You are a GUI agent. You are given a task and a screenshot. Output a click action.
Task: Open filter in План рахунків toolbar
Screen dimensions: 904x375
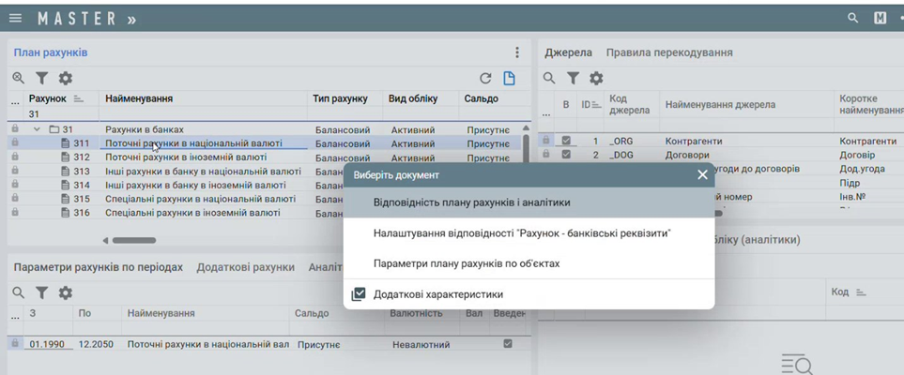coord(41,79)
